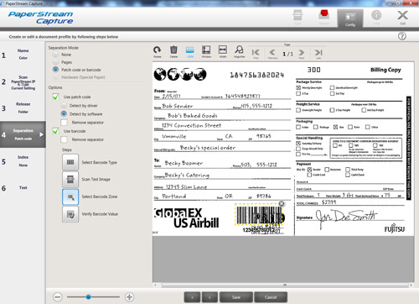
Task: Open the Scan top toolbar button
Action: pyautogui.click(x=297, y=18)
